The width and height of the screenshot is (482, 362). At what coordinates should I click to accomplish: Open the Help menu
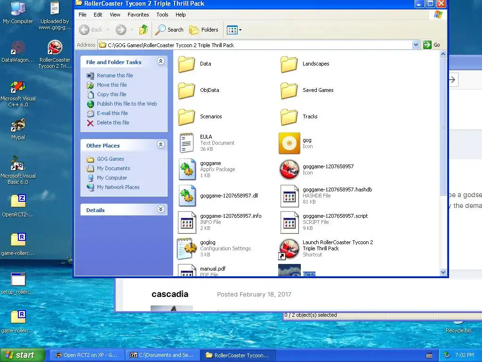point(180,15)
